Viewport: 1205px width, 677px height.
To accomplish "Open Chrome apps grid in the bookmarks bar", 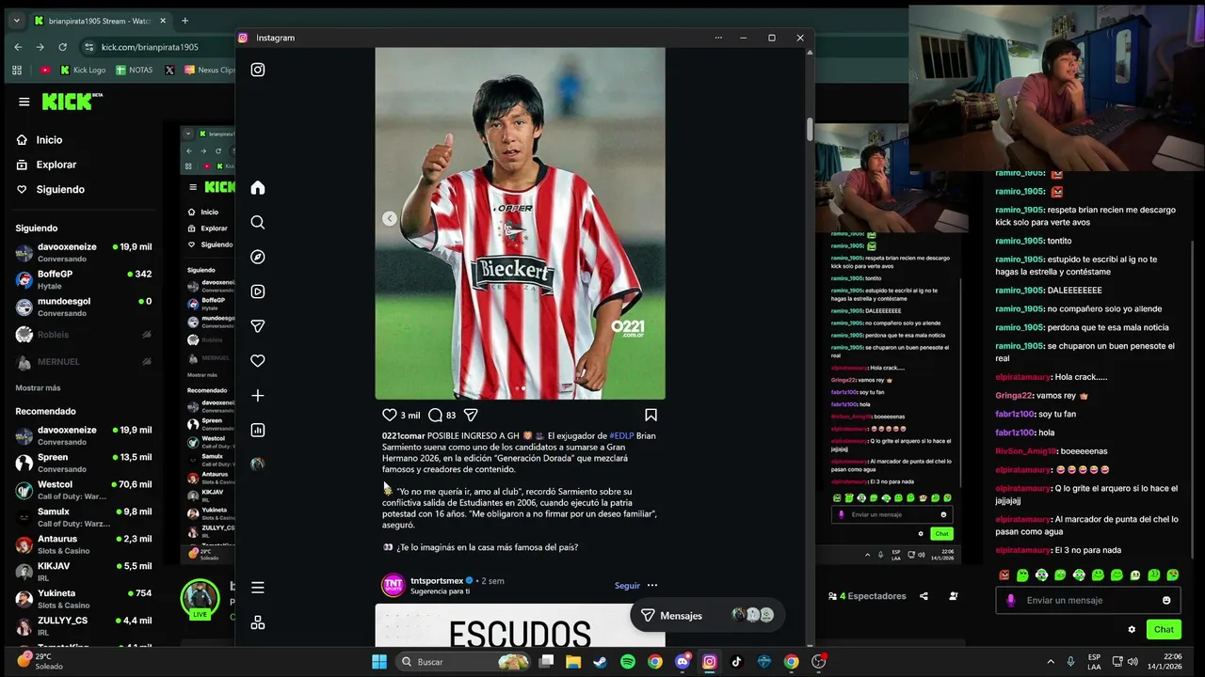I will coord(17,70).
